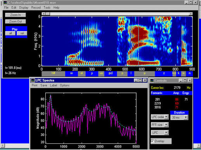The width and height of the screenshot is (201, 150).
Task: Click the Zoom Out button
Action: coord(16,21)
